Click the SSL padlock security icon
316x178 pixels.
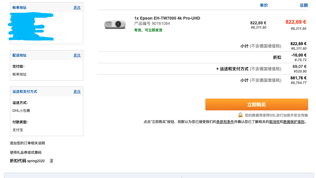[x=240, y=115]
